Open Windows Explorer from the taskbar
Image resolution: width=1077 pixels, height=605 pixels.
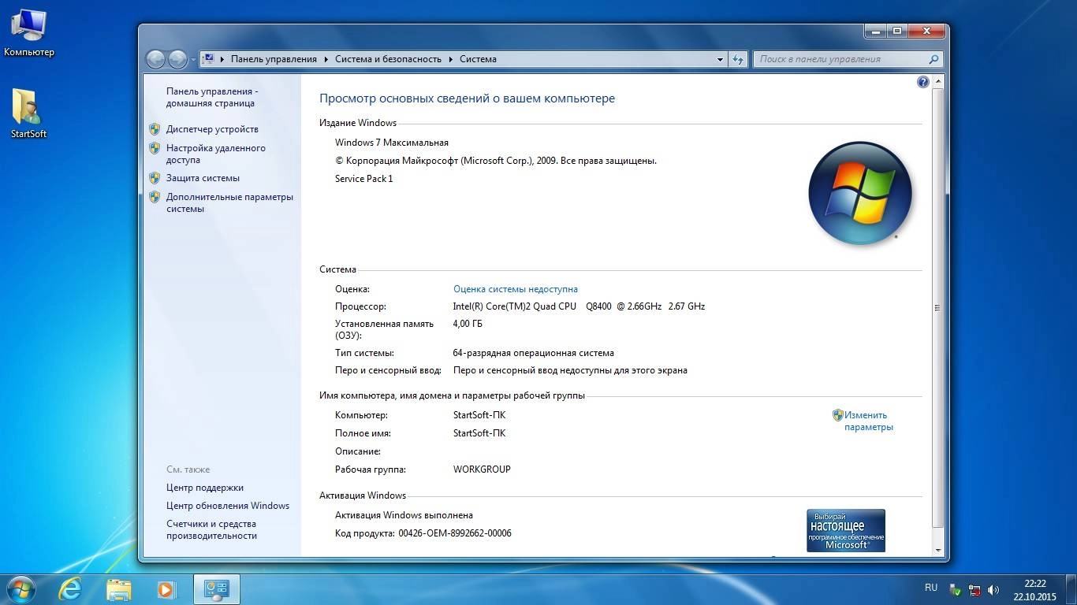[119, 589]
